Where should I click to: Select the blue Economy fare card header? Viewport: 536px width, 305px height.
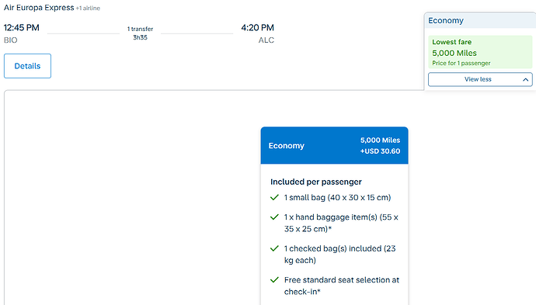click(x=334, y=145)
